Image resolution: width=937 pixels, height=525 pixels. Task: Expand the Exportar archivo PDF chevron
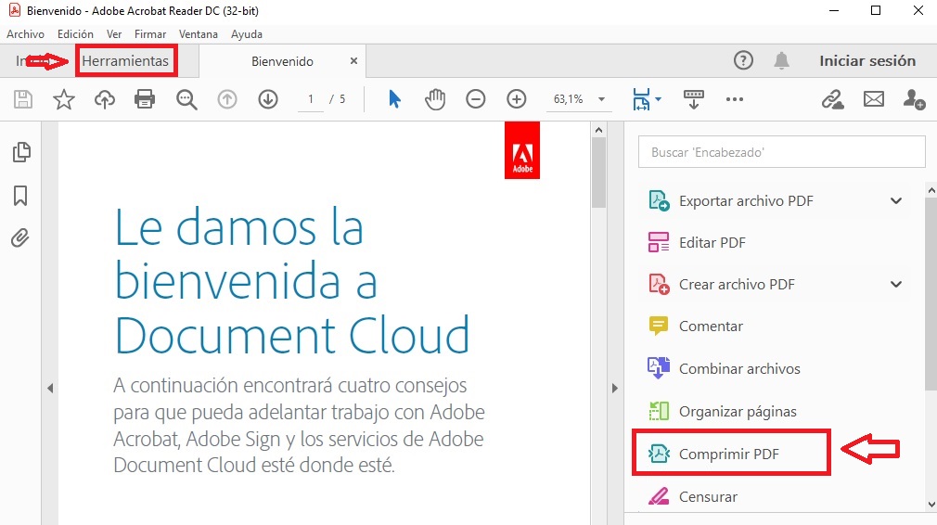click(x=896, y=200)
